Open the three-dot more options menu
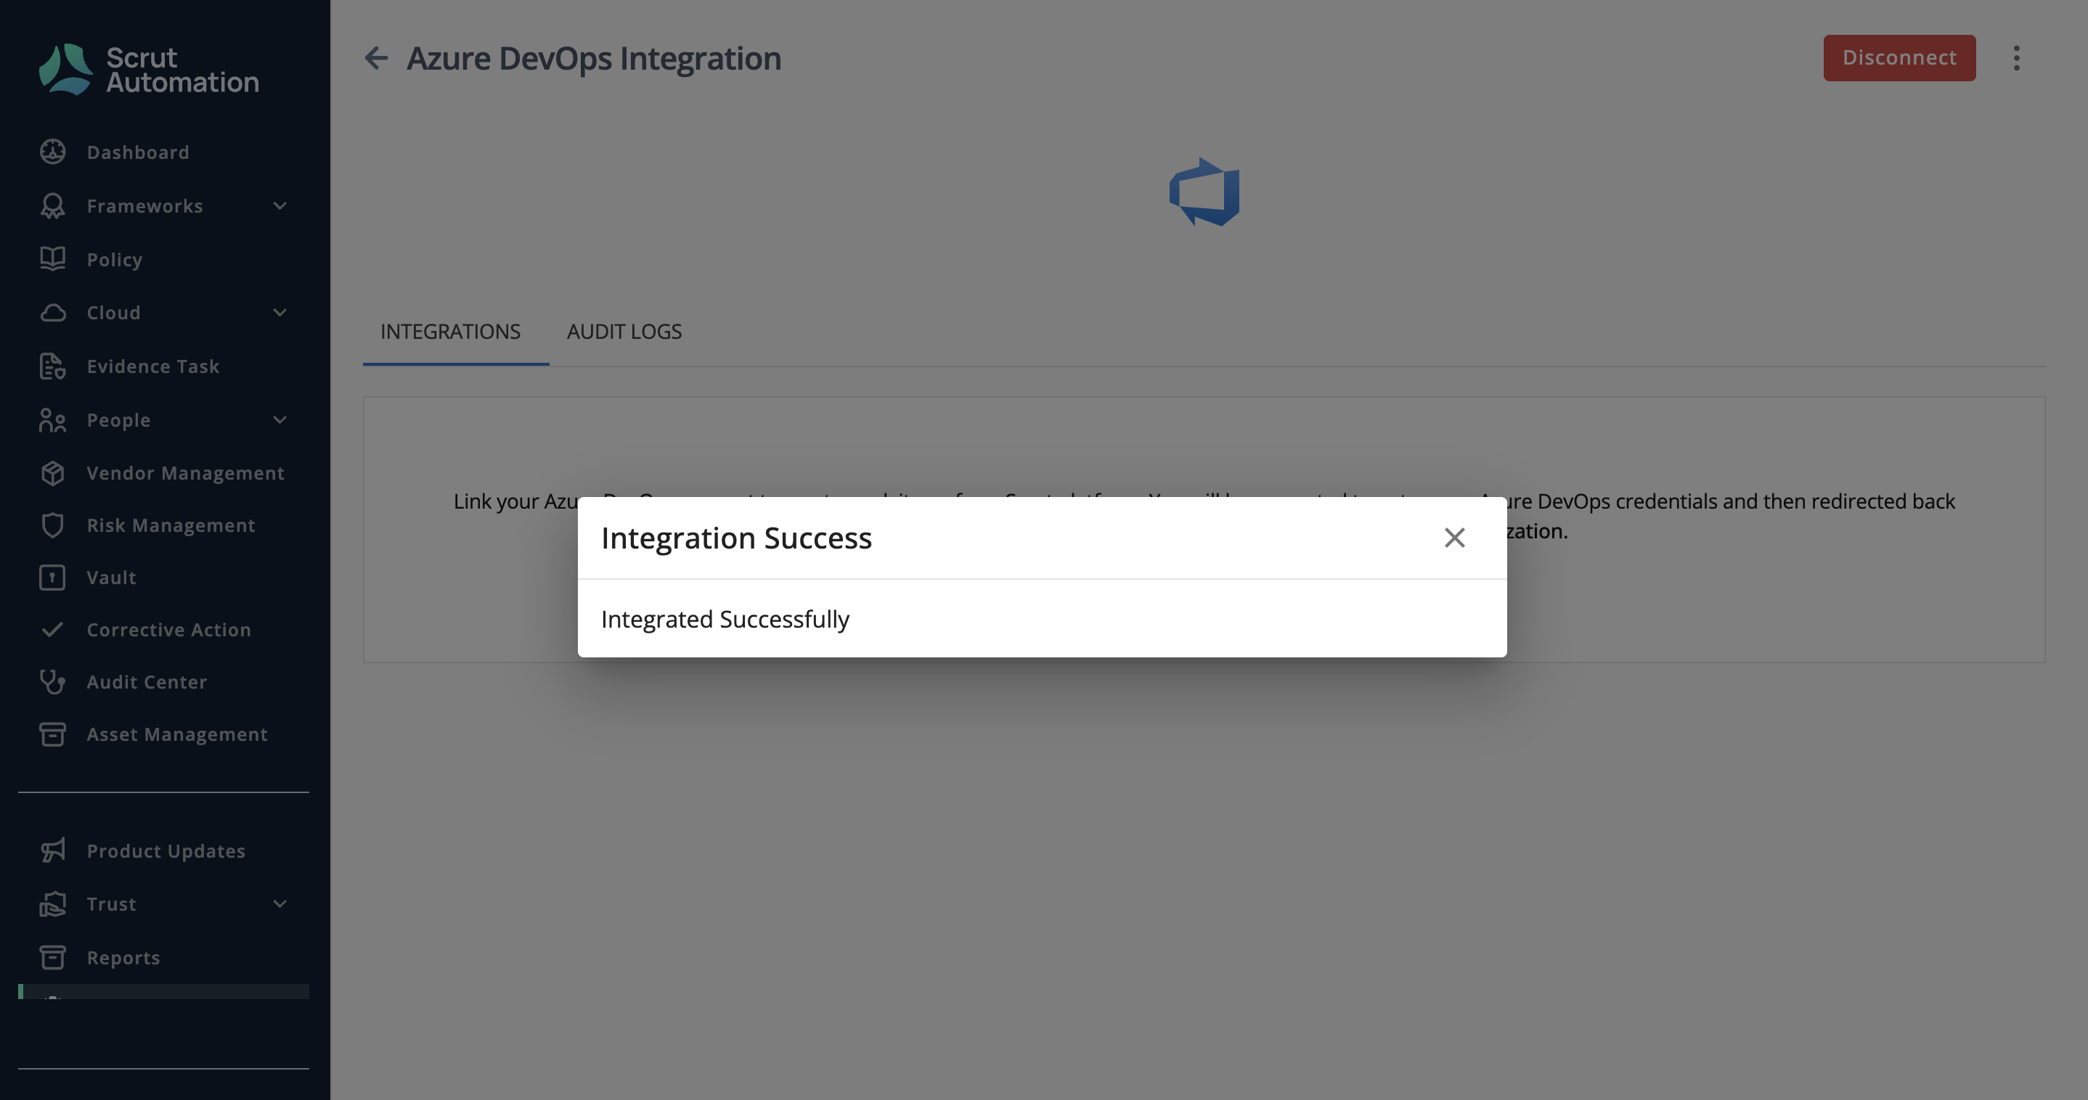 point(2017,57)
